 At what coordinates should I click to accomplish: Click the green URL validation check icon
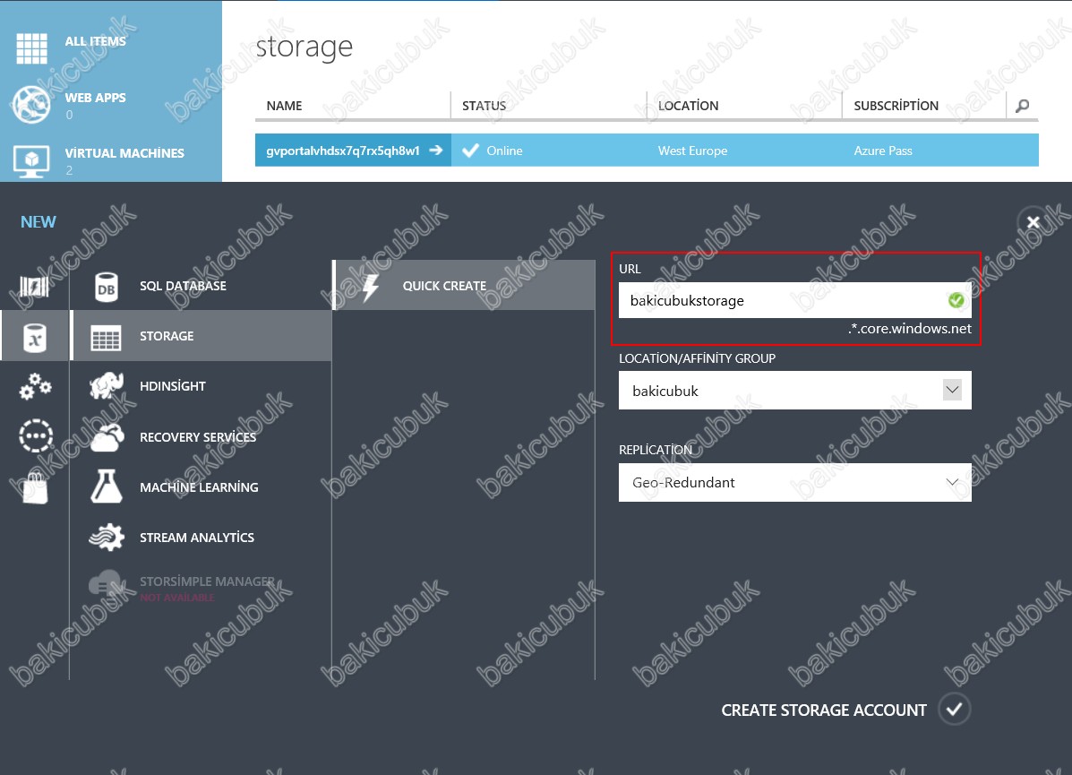956,300
